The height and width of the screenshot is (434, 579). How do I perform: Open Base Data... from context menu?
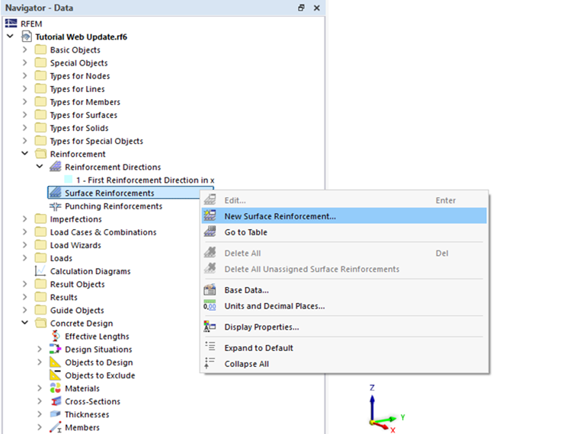click(x=344, y=289)
